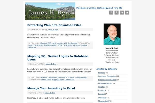The image size is (155, 103).
Task: Open the Facebook social icon
Action: point(111,13)
